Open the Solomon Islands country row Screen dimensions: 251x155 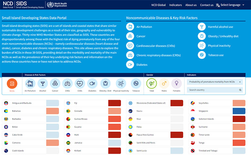coord(217,119)
